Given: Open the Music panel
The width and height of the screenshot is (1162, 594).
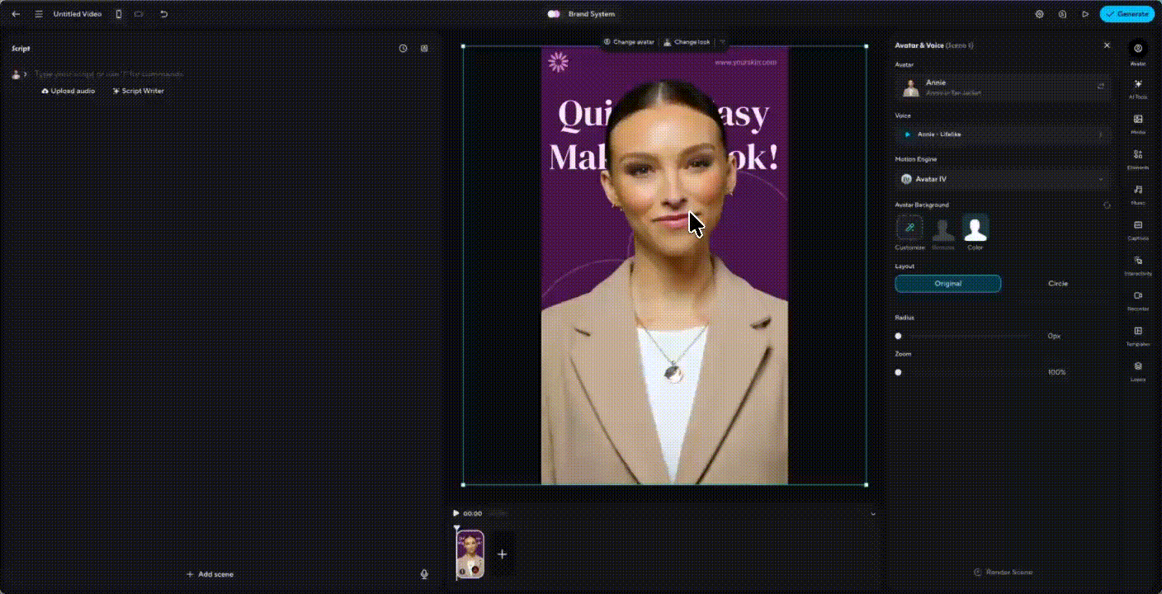Looking at the screenshot, I should coord(1138,194).
